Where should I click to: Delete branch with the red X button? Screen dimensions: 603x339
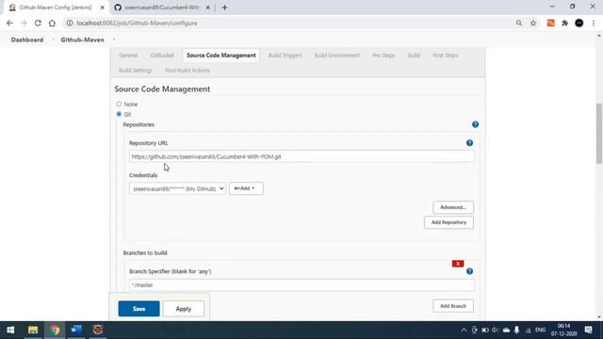458,264
